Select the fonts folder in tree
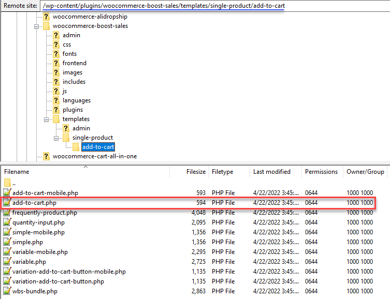The image size is (390, 299). 69,54
